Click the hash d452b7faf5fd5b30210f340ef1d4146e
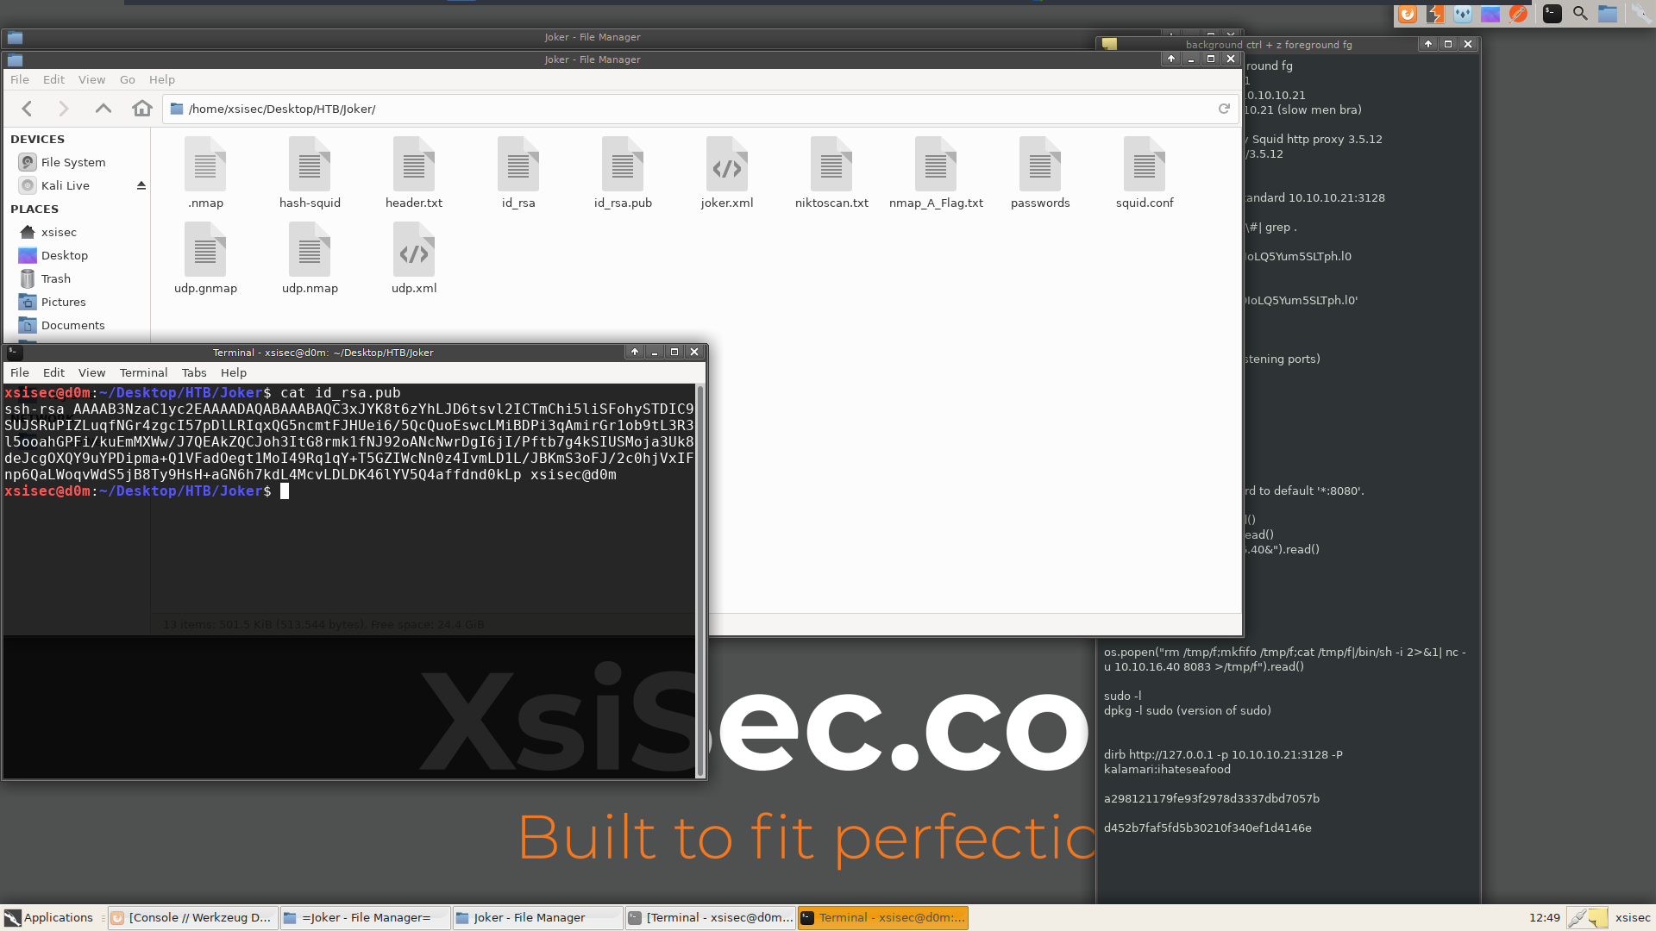Screen dimensions: 1656x931 pyautogui.click(x=1207, y=828)
